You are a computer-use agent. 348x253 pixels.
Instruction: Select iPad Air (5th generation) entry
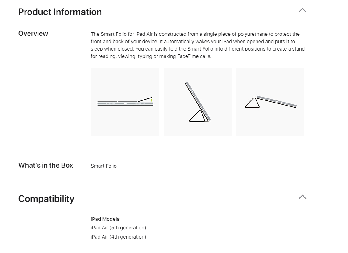coord(118,228)
